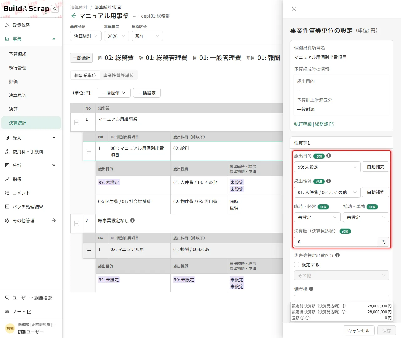401x338 pixels.
Task: Click the 使用料・手数料 icon
Action: coord(7,152)
